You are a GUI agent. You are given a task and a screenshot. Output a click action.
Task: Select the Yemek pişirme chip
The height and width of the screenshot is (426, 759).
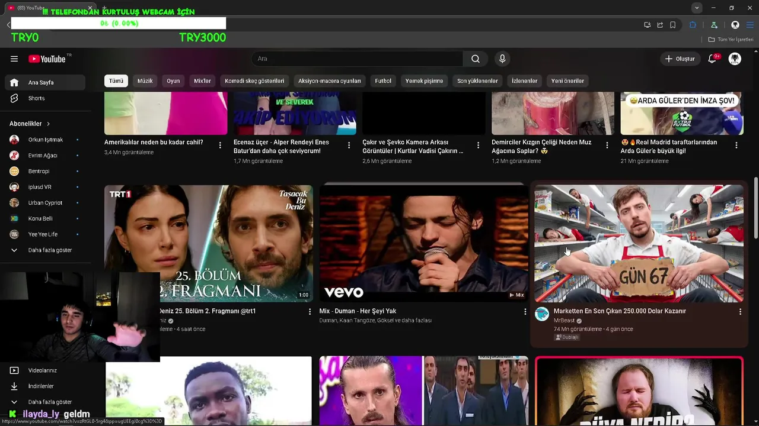424,80
